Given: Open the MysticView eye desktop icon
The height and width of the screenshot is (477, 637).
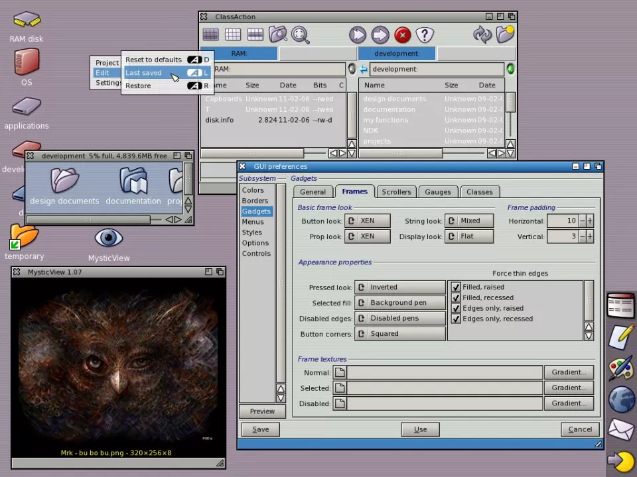Looking at the screenshot, I should 108,238.
